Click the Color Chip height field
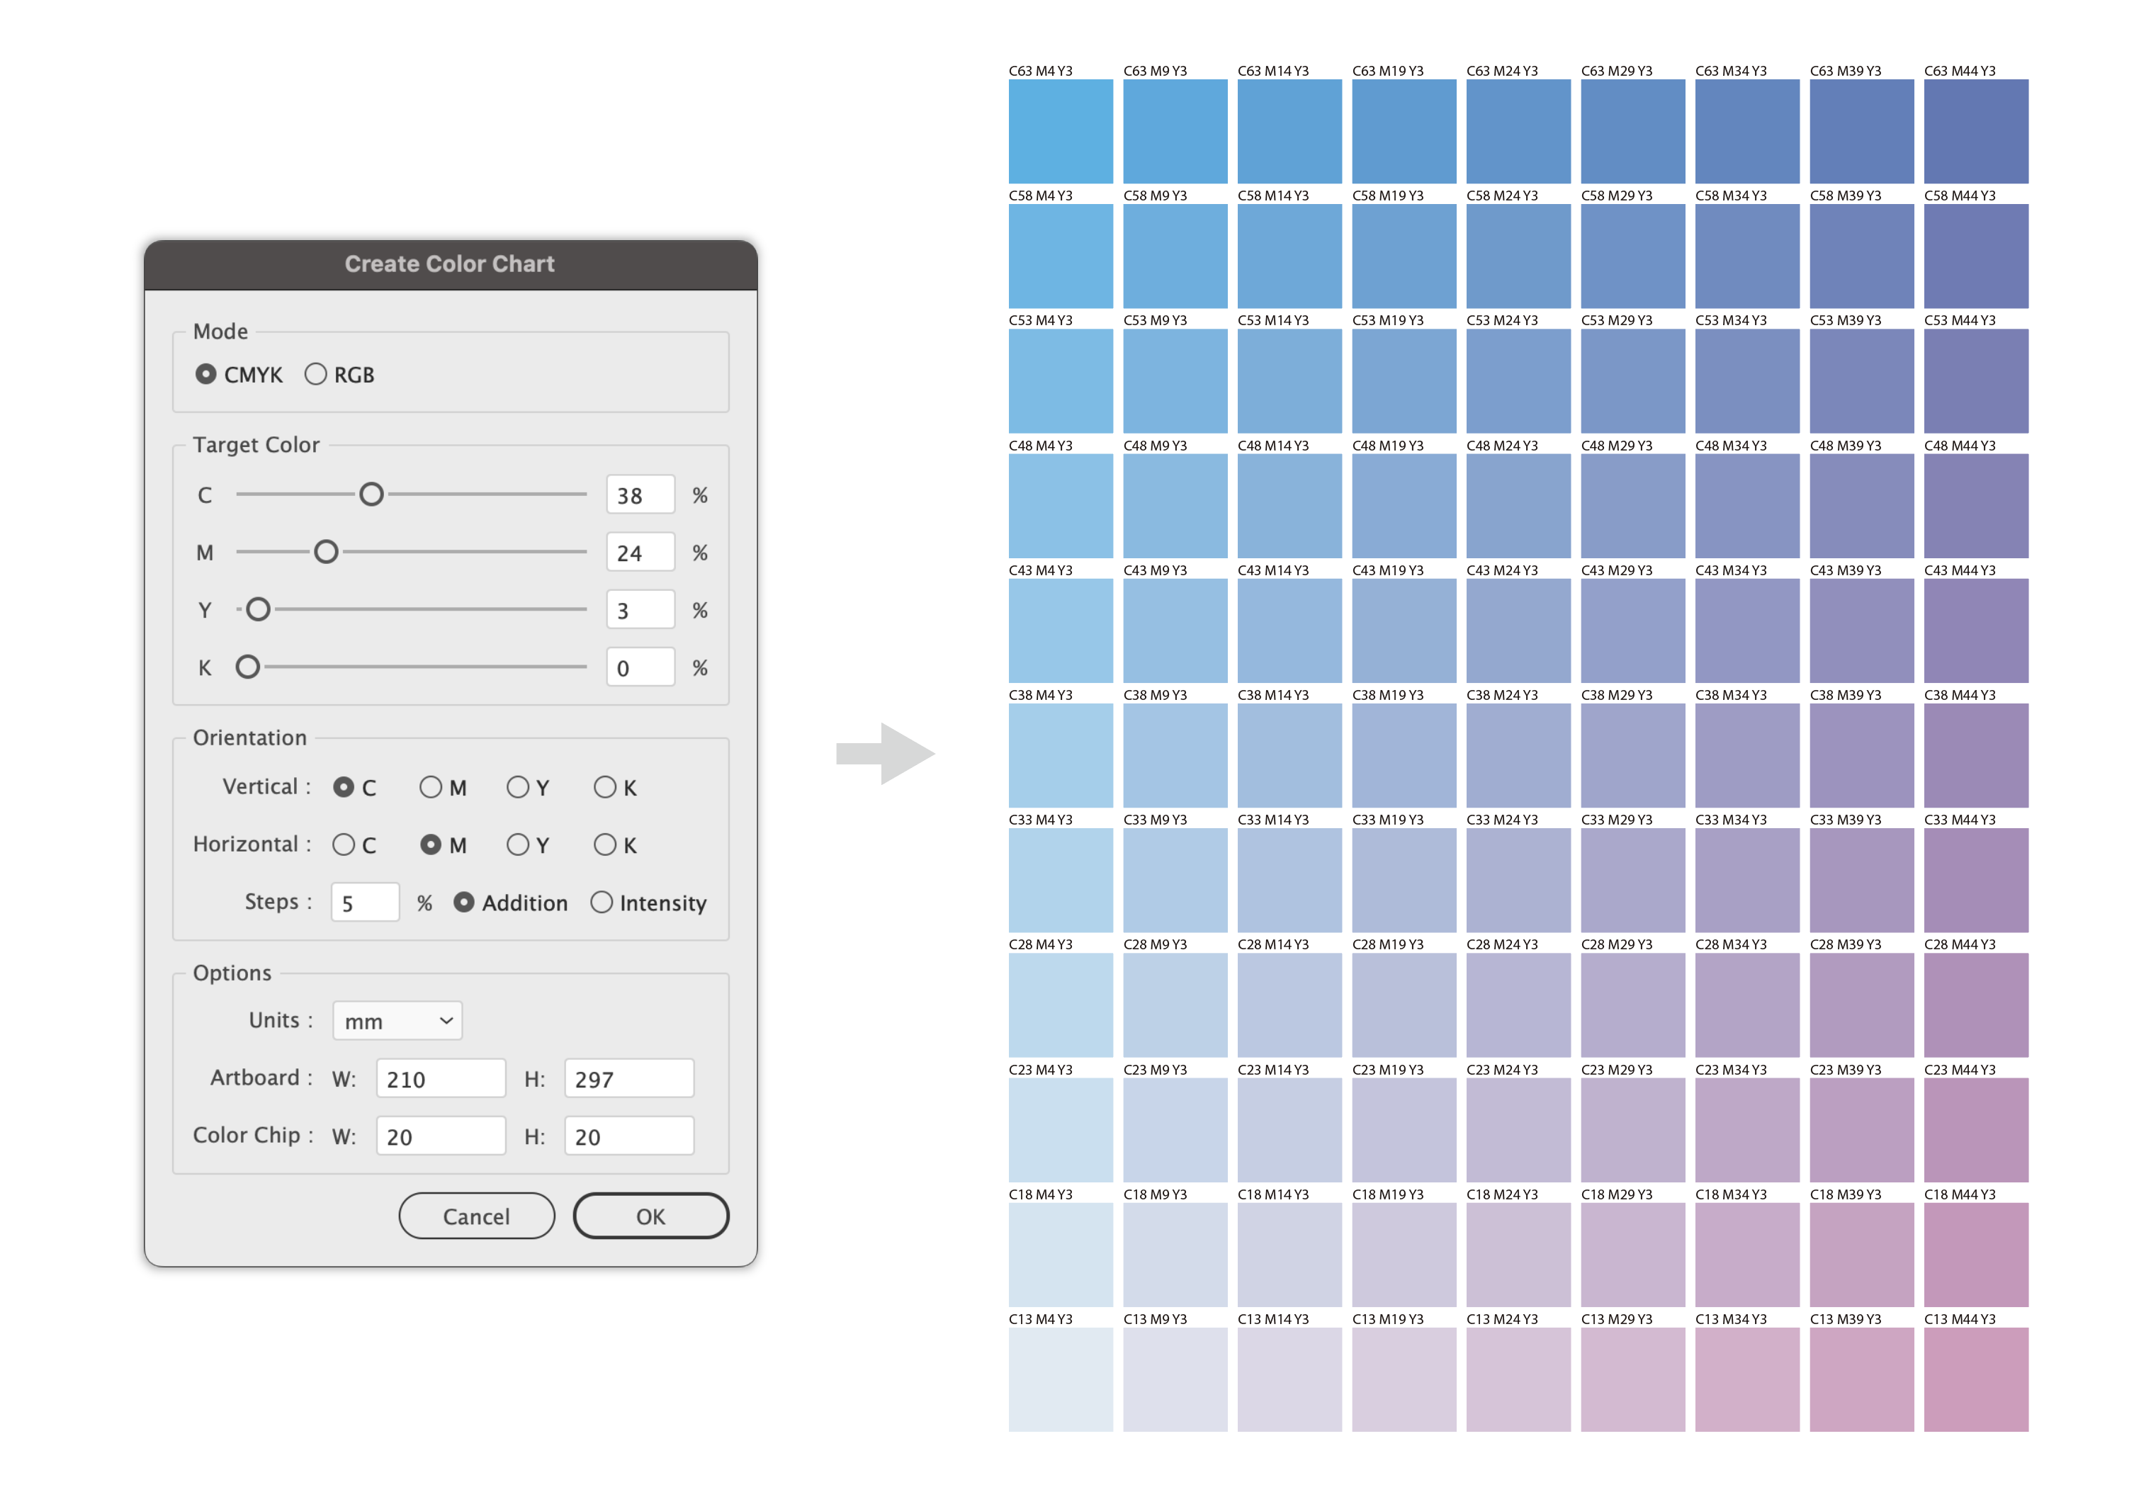This screenshot has height=1509, width=2151. tap(628, 1136)
